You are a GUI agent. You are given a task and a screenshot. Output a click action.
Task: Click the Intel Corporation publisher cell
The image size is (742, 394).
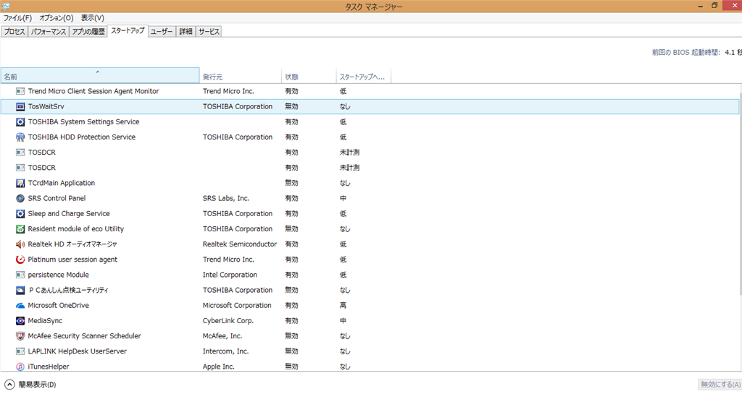[230, 275]
